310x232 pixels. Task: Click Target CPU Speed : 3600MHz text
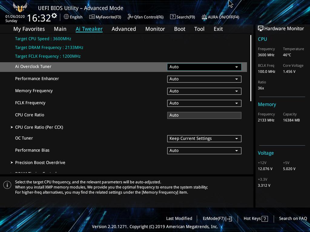[x=43, y=39]
